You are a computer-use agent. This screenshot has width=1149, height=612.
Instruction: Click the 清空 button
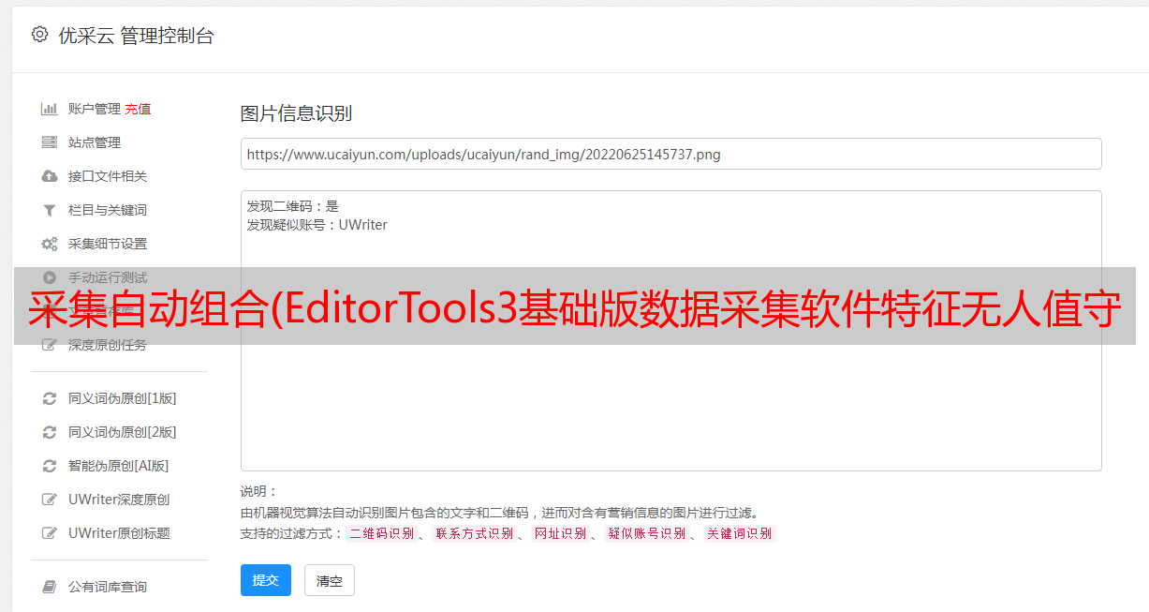pos(330,581)
